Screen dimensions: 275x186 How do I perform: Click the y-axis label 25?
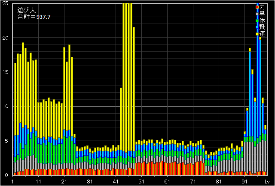click(6, 3)
